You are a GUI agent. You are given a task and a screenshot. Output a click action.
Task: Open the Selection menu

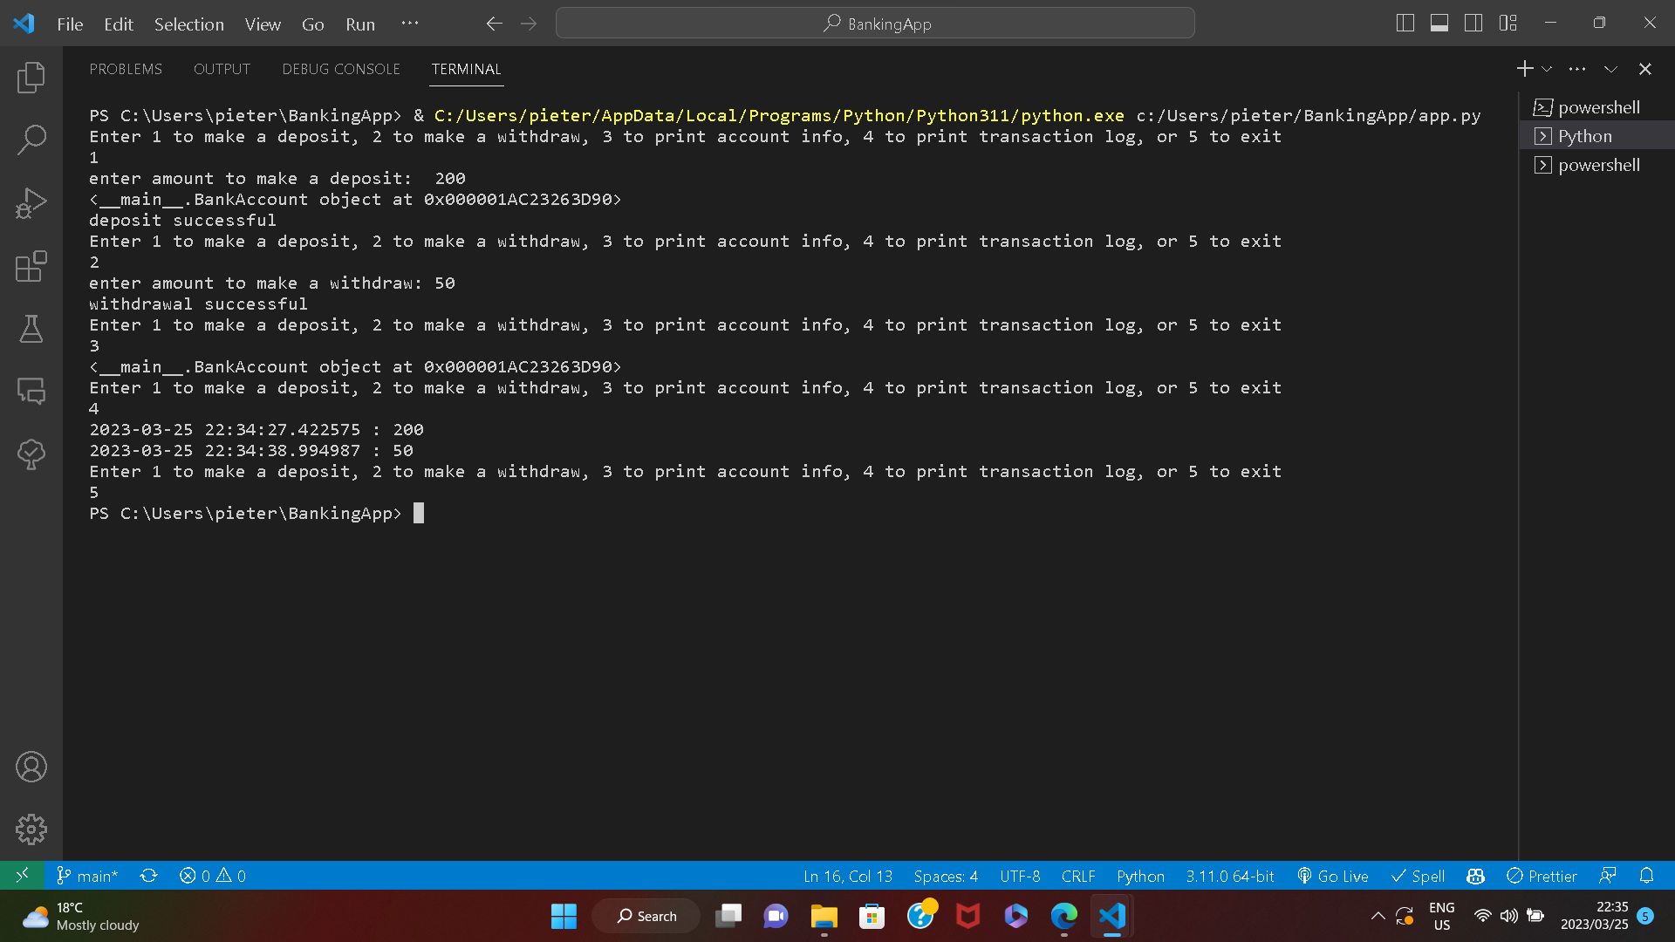pyautogui.click(x=188, y=24)
